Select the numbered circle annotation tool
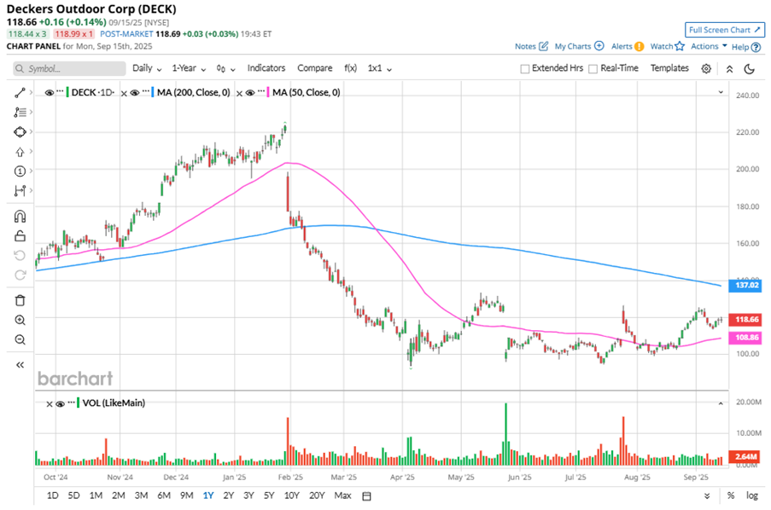 coord(20,171)
